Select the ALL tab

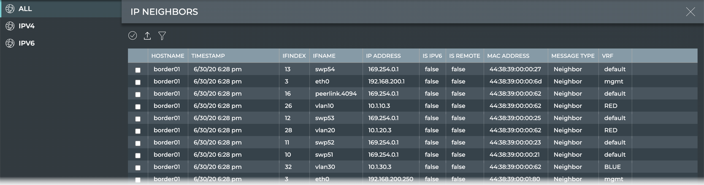(25, 9)
